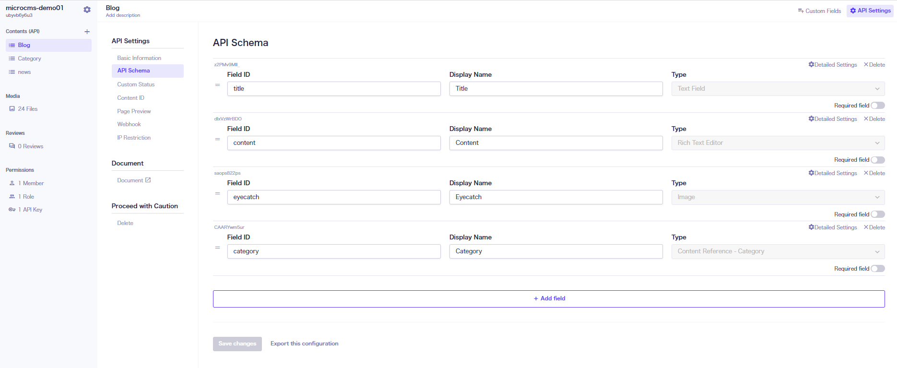Open Detailed Settings for the eyecatch field

(833, 173)
